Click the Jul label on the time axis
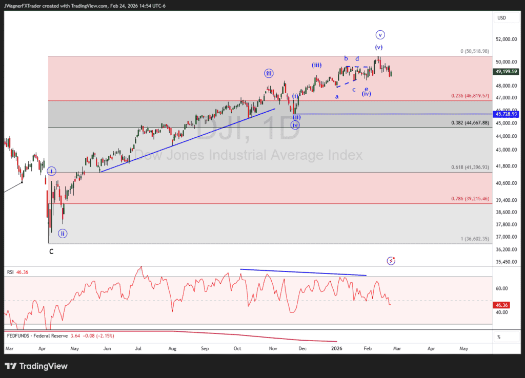 click(138, 348)
